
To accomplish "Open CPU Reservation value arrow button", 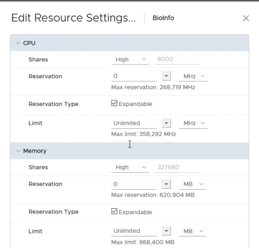I will coord(166,76).
